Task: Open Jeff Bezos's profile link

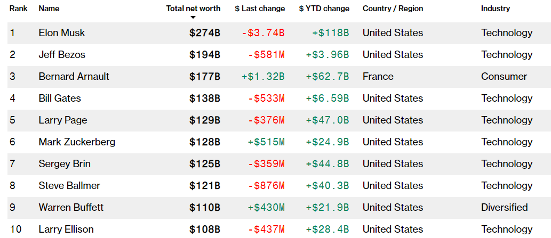Action: [62, 55]
